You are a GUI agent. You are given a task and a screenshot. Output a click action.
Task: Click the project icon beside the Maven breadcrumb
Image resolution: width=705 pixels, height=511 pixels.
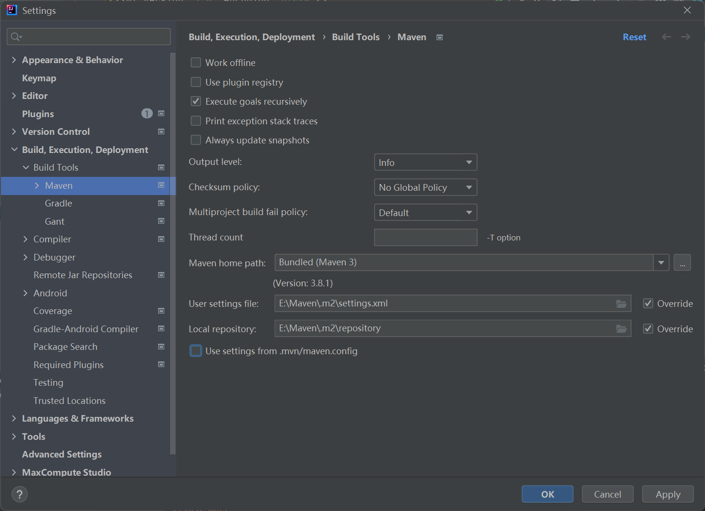[440, 37]
